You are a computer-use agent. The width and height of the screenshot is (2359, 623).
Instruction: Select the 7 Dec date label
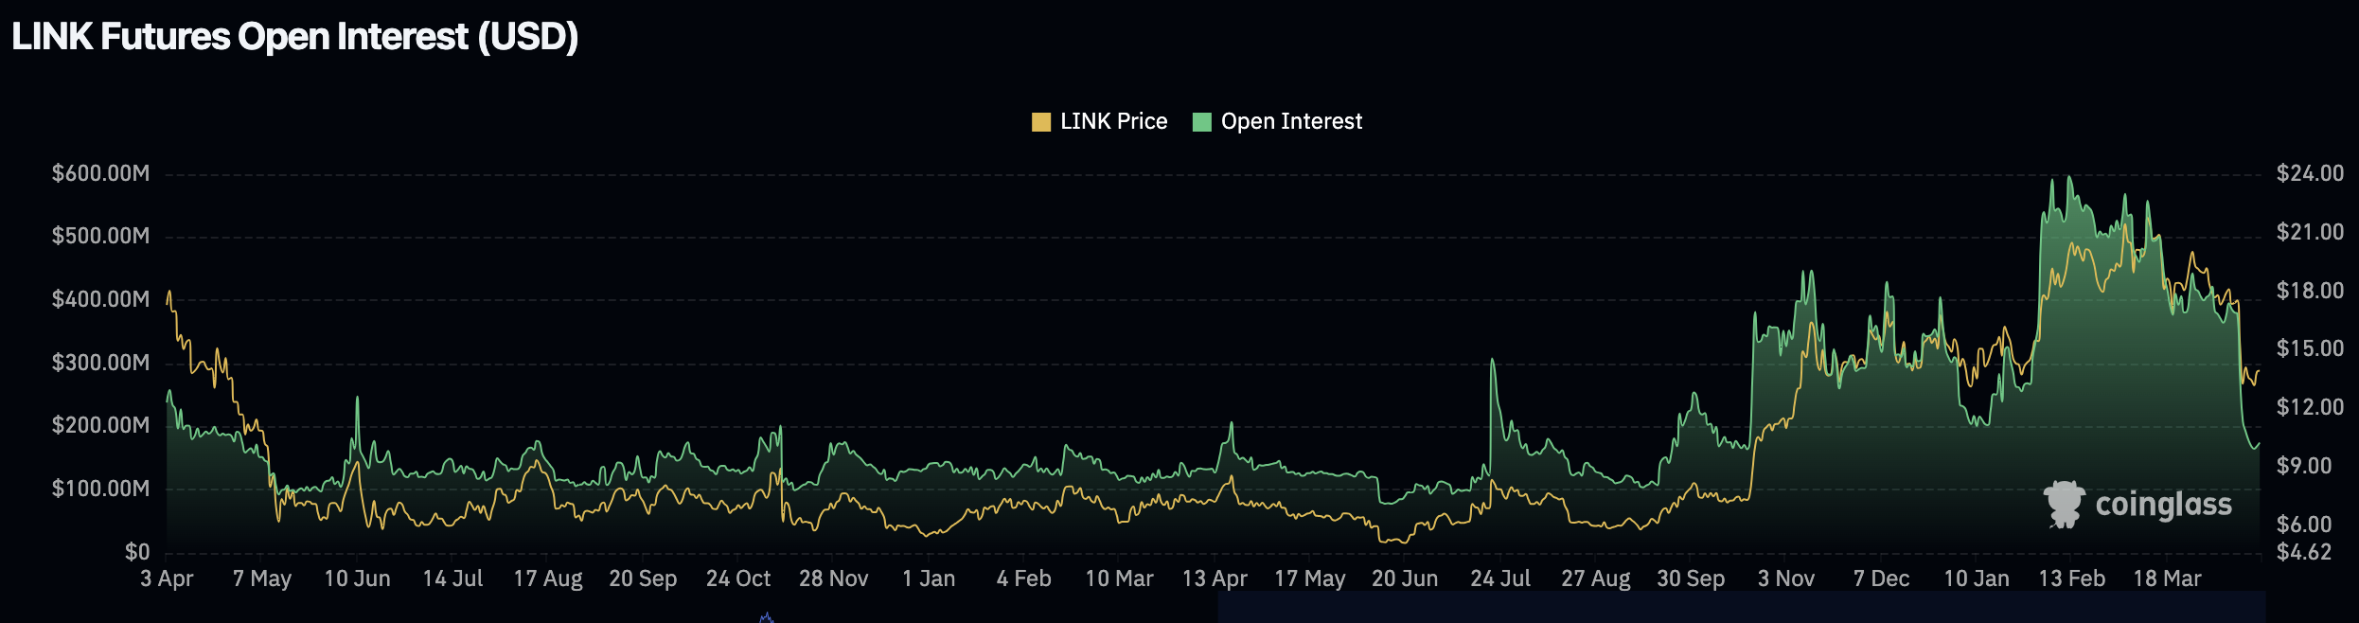coord(1882,578)
